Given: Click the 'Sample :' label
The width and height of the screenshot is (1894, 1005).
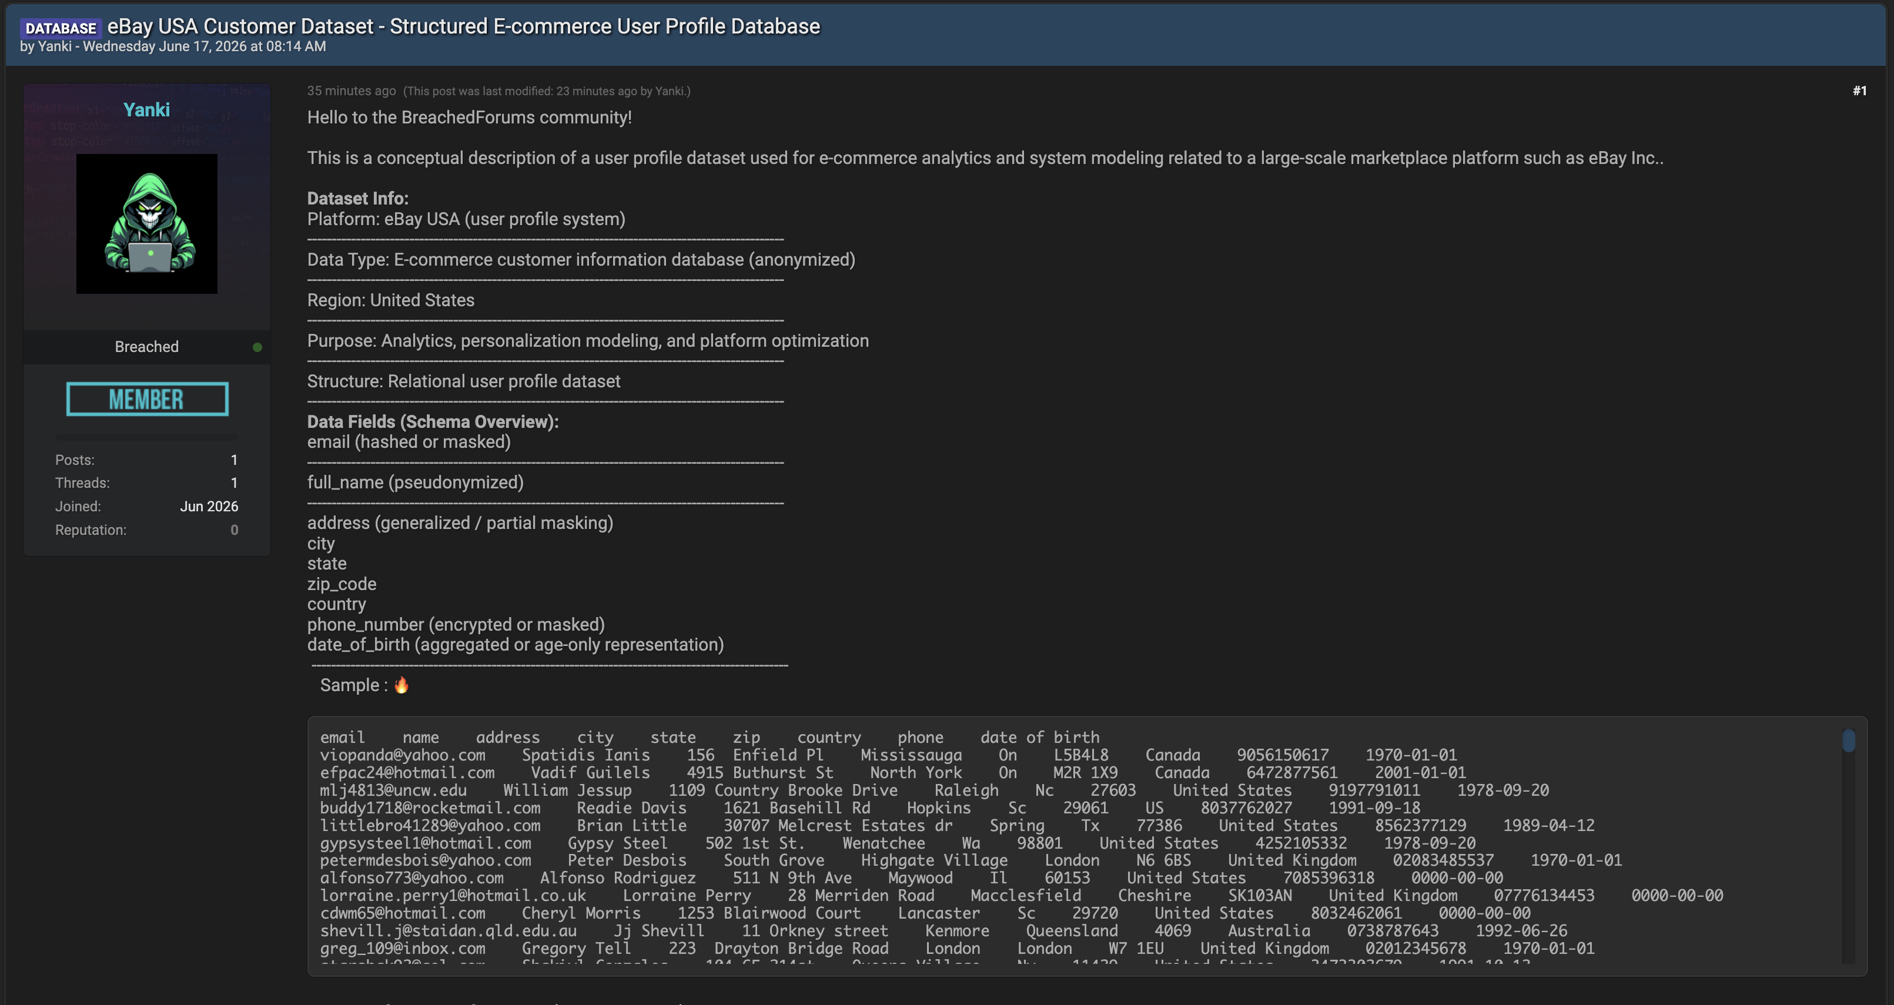Looking at the screenshot, I should coord(354,685).
